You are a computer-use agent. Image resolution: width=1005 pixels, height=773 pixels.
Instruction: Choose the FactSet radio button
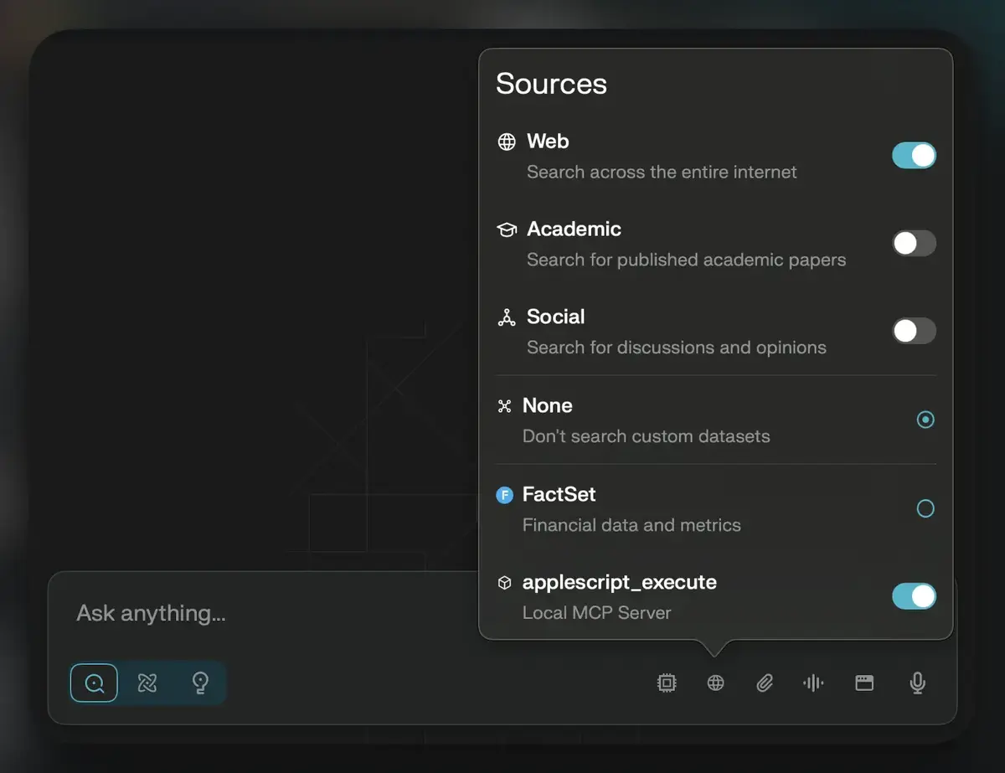coord(925,508)
